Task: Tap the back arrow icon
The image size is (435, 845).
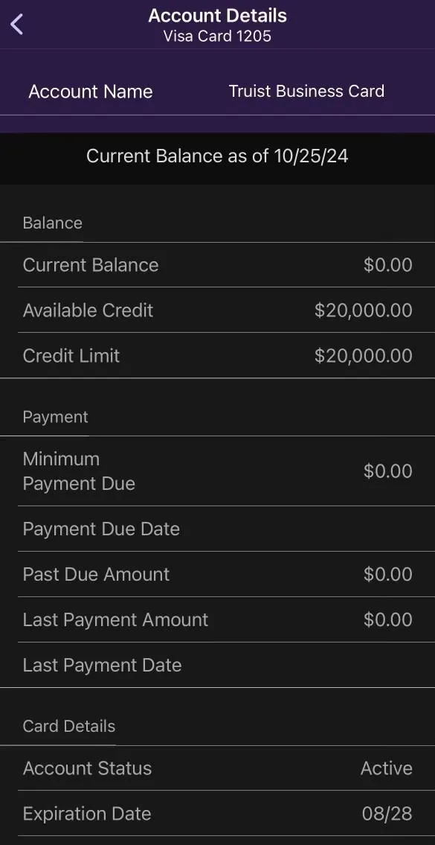Action: [x=16, y=25]
